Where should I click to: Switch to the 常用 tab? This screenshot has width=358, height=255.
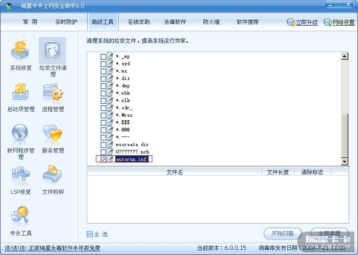(30, 22)
